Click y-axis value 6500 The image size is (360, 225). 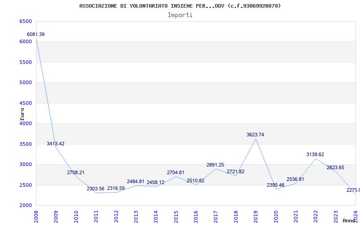[25, 21]
